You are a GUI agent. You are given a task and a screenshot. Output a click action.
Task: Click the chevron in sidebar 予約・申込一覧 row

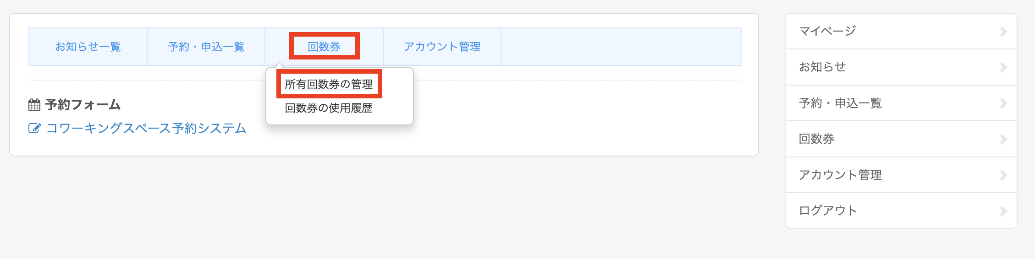[x=1003, y=103]
